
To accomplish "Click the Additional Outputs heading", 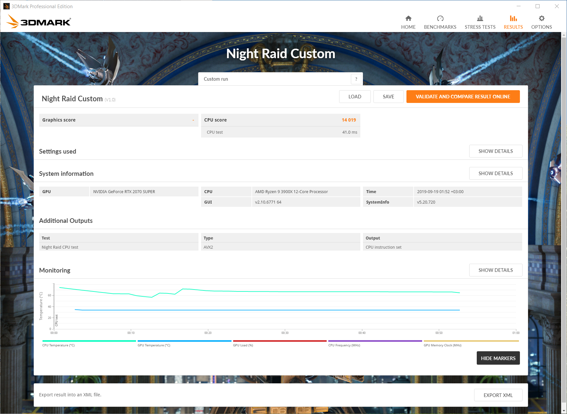I will (66, 221).
